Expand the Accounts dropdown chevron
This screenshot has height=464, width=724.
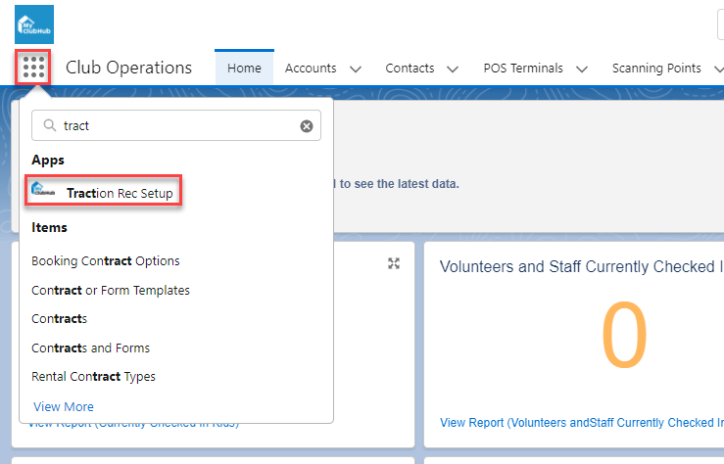click(x=356, y=69)
